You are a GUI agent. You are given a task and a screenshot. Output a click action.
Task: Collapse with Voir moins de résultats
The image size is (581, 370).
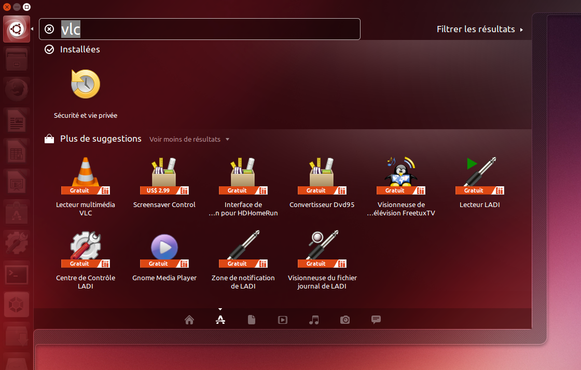tap(189, 140)
